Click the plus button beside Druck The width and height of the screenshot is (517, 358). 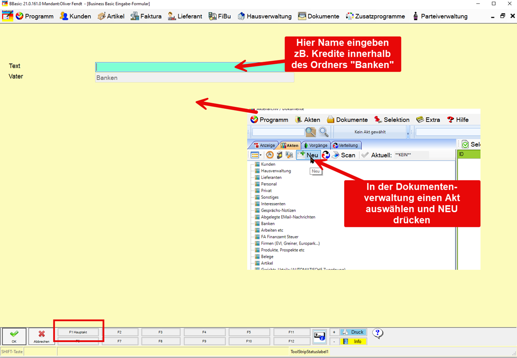pos(334,332)
